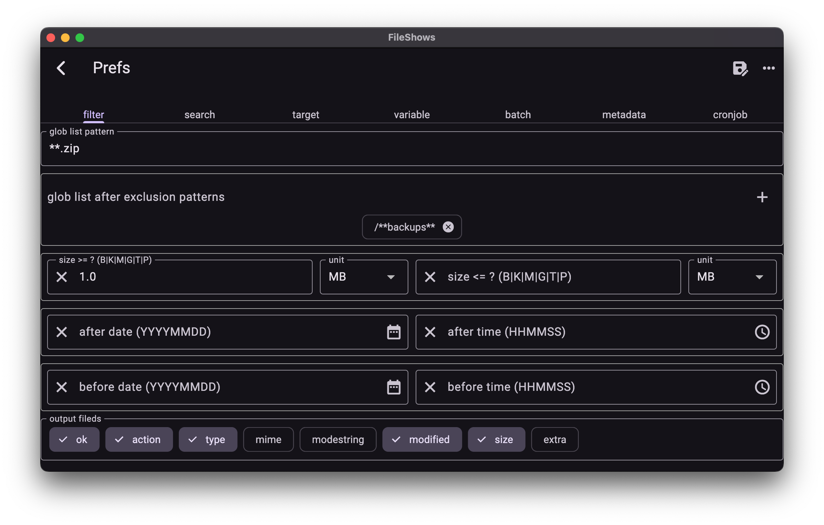Open the unit dropdown for minimum size
The image size is (824, 525).
[x=364, y=277]
